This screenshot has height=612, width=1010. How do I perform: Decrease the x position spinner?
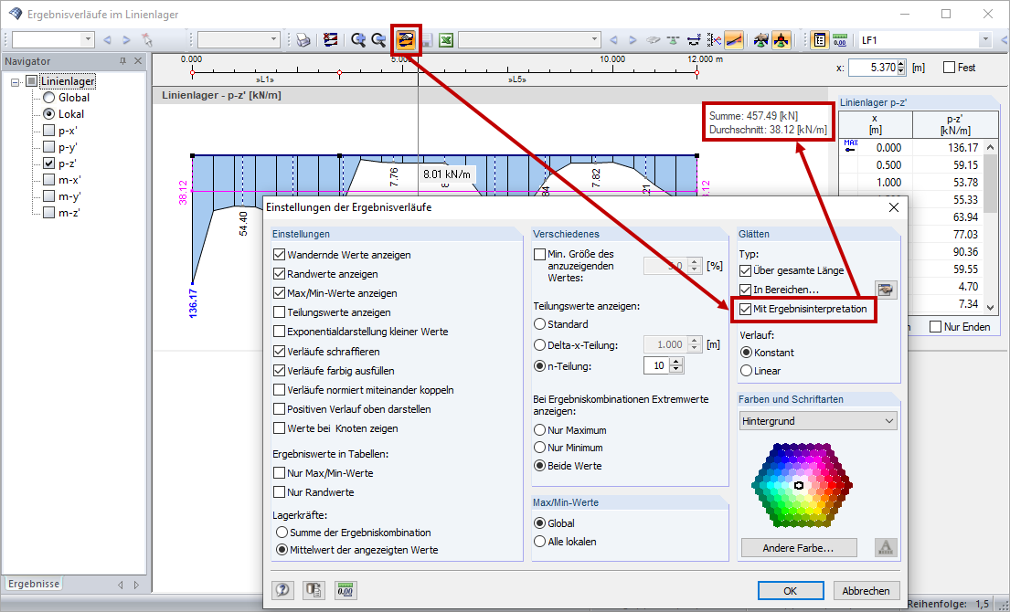pos(900,70)
